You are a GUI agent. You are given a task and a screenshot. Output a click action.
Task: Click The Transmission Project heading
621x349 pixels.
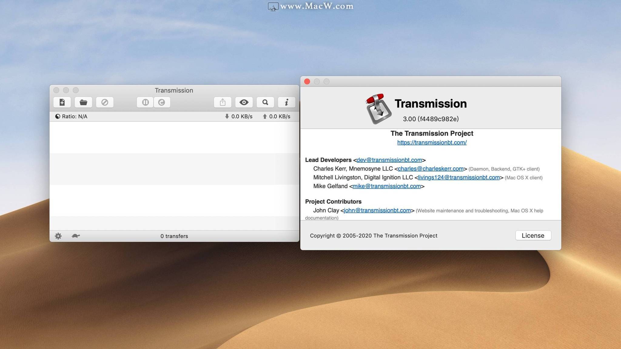click(x=432, y=133)
